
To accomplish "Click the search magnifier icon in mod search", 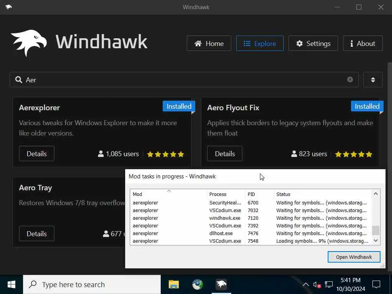I will pos(18,80).
